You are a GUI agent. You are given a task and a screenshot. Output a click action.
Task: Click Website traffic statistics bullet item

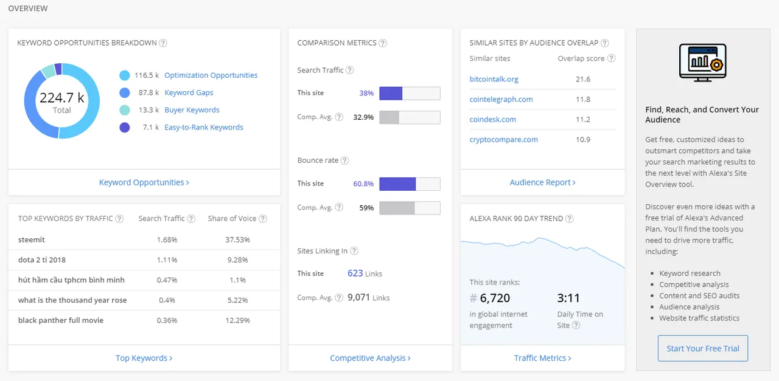click(699, 318)
